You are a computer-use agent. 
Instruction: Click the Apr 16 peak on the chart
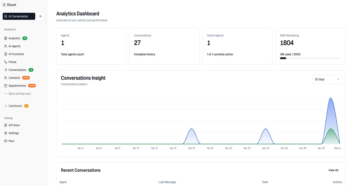(192, 129)
